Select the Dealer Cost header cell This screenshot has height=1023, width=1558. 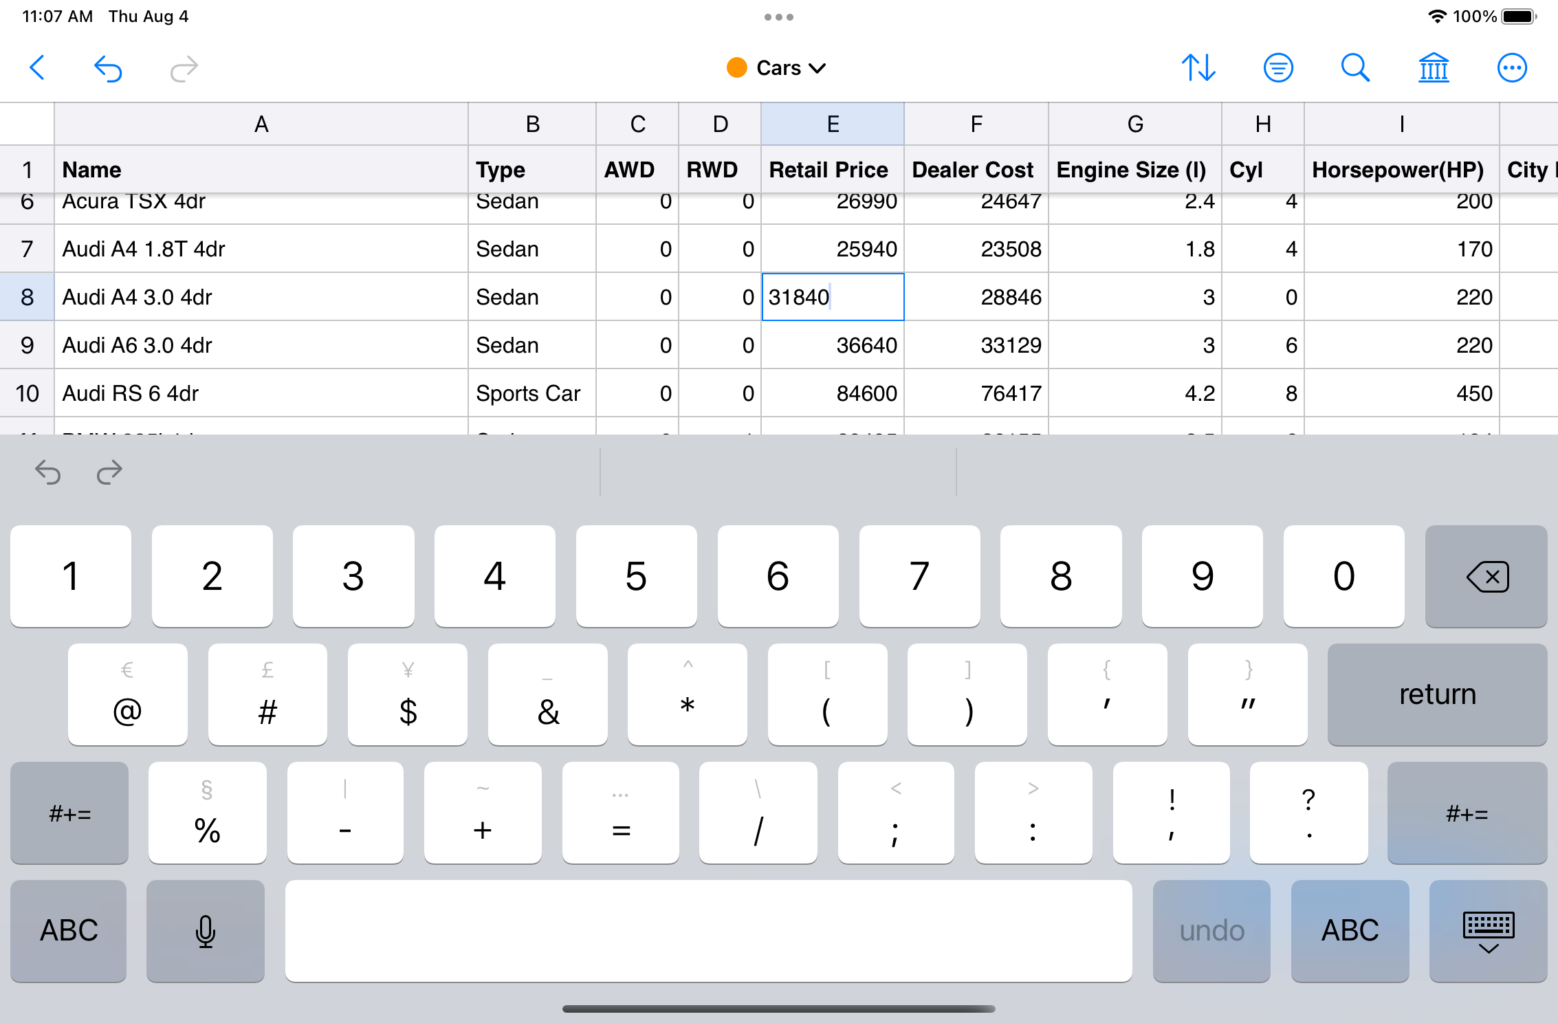(976, 170)
